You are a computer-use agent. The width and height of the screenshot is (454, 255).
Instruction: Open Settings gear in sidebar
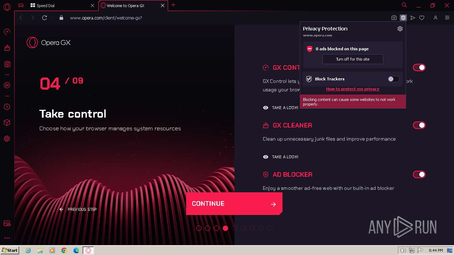[x=7, y=139]
